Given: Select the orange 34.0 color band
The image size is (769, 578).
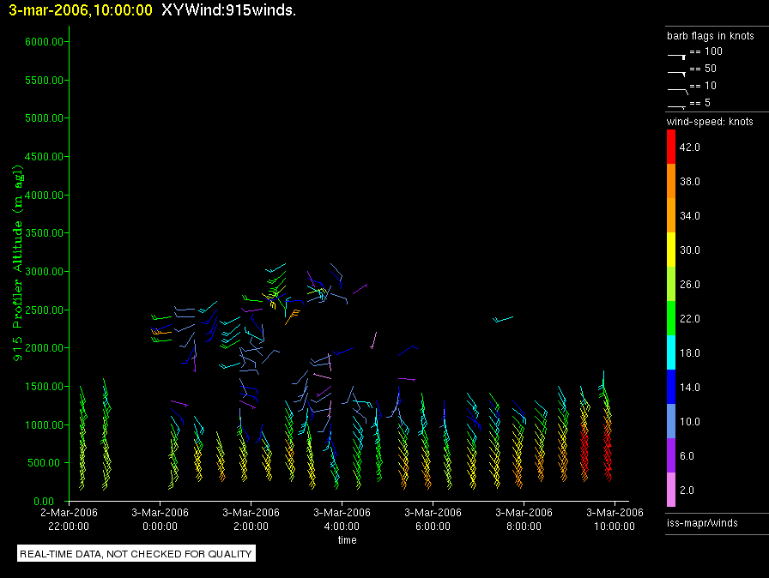Looking at the screenshot, I should click(671, 215).
